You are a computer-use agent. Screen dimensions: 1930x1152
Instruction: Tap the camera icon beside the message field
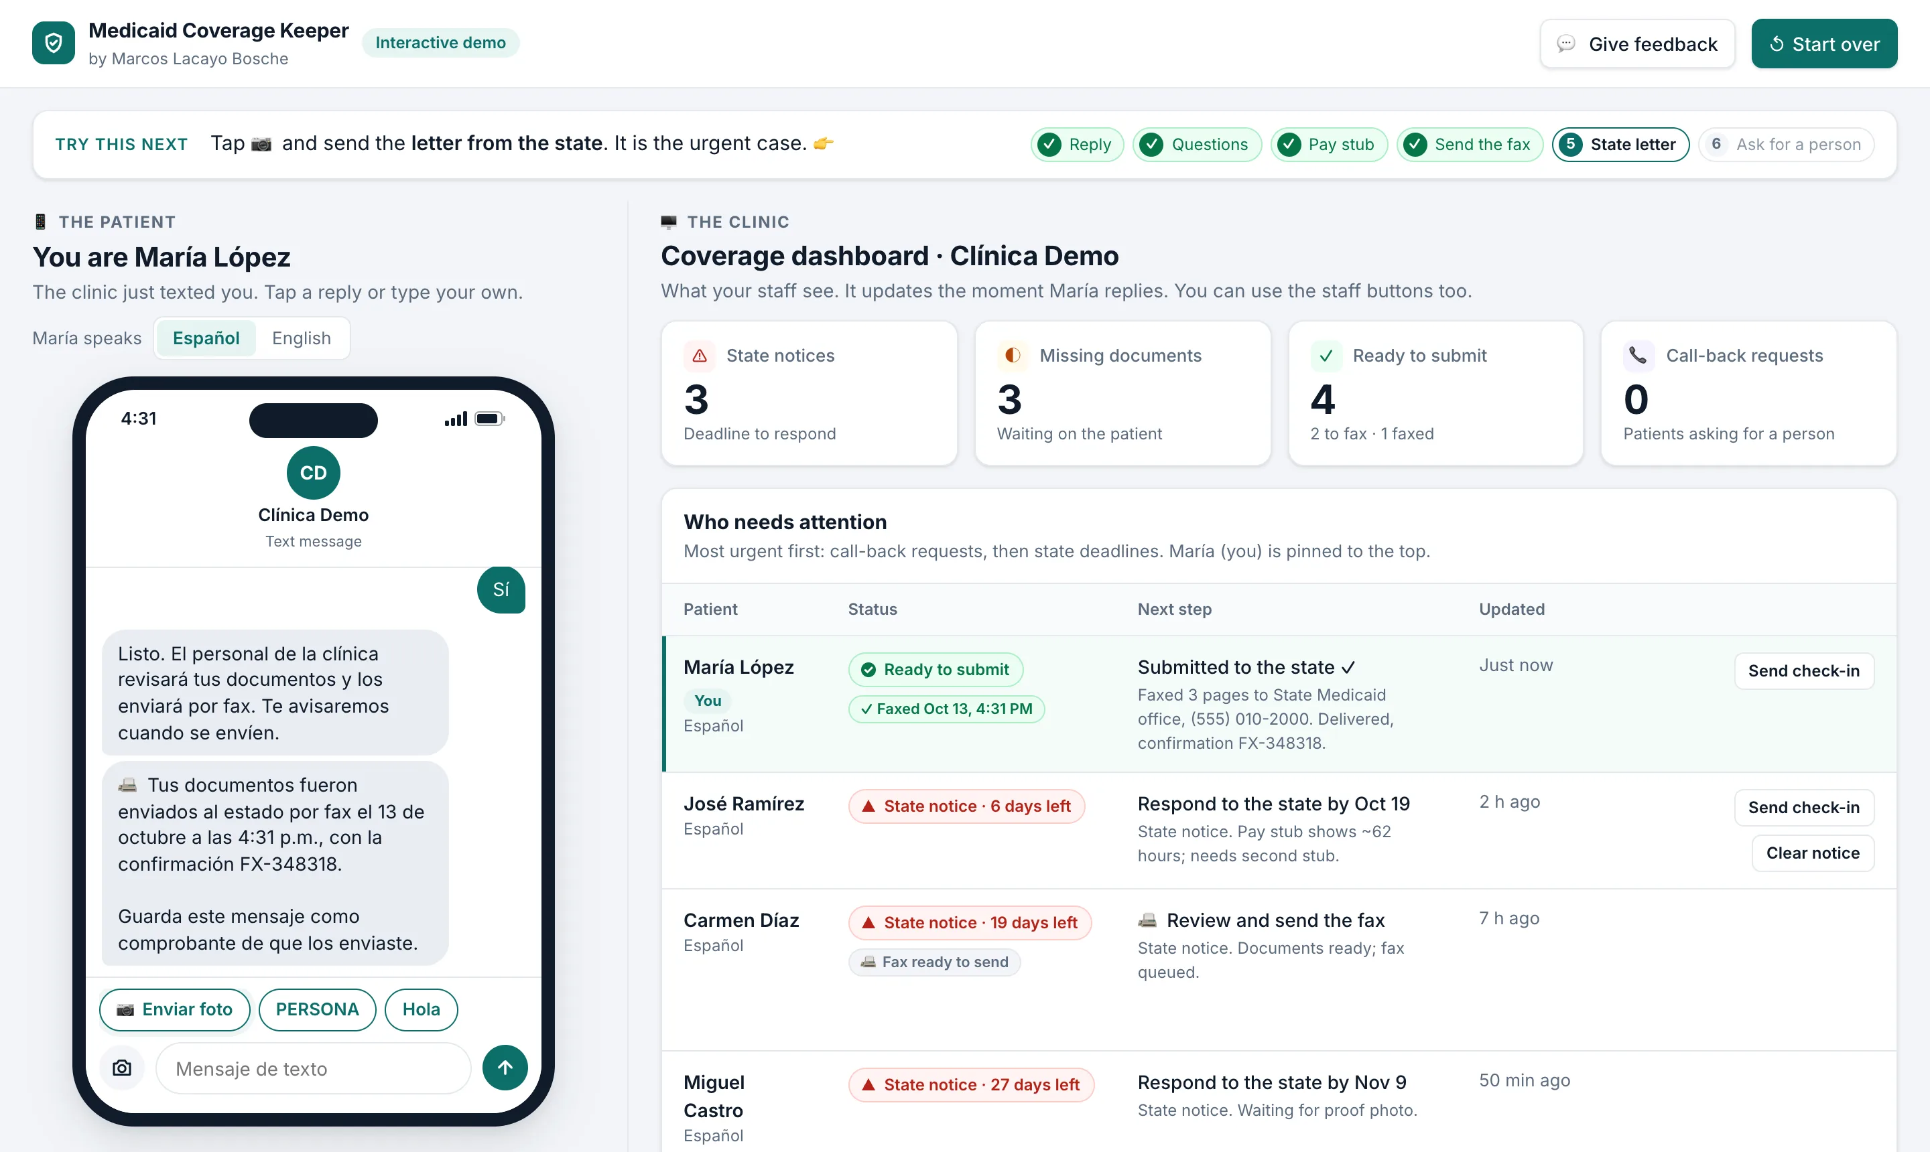(122, 1068)
